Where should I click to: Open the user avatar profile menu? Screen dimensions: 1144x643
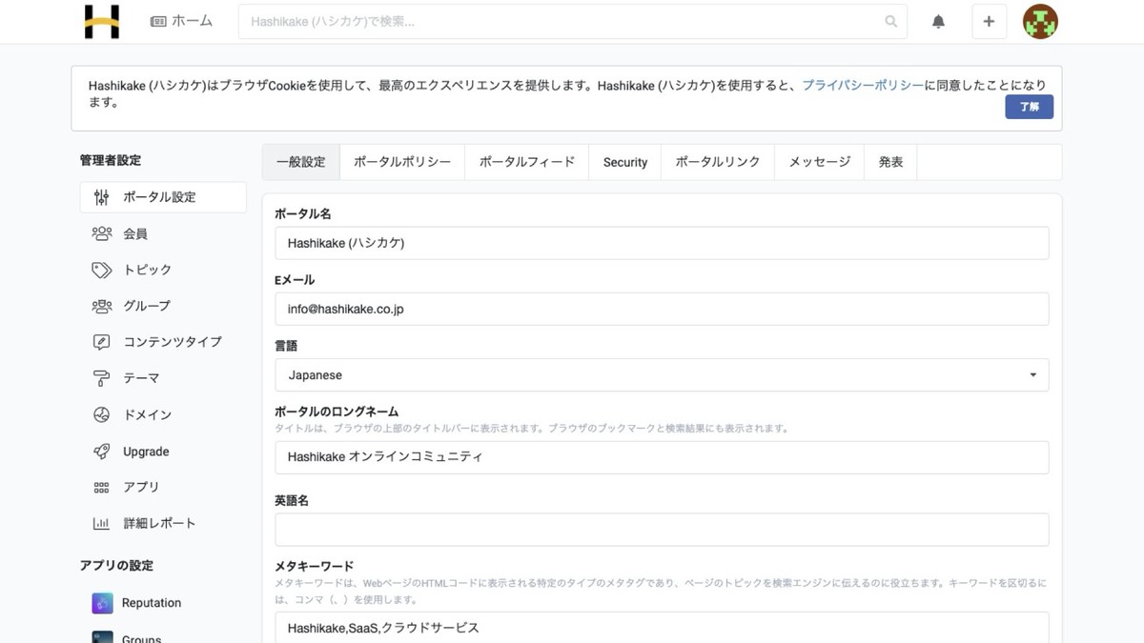pos(1040,21)
